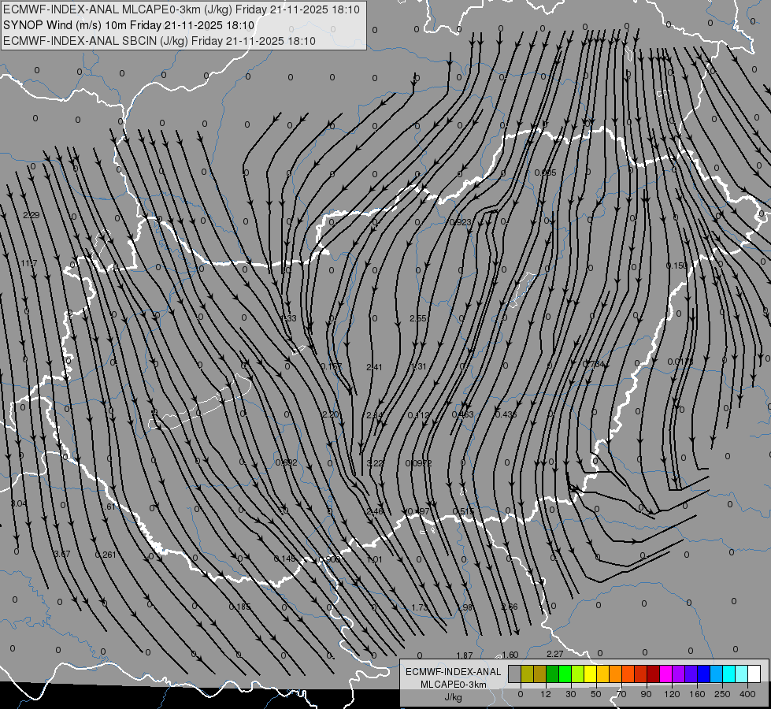Click the map value 0.435
This screenshot has width=771, height=709.
pos(506,415)
